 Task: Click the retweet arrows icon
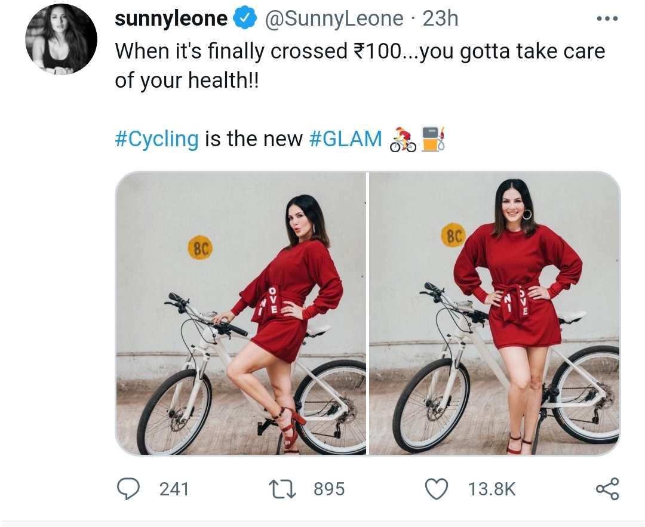282,489
